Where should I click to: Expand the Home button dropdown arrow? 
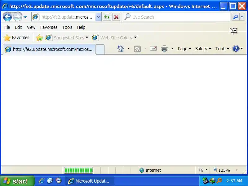pos(128,49)
